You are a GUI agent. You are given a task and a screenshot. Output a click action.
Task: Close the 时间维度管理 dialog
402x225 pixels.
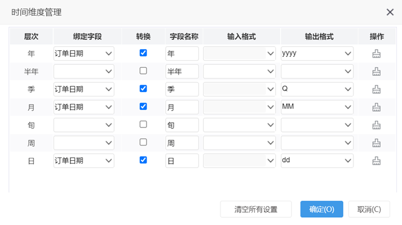pos(390,12)
